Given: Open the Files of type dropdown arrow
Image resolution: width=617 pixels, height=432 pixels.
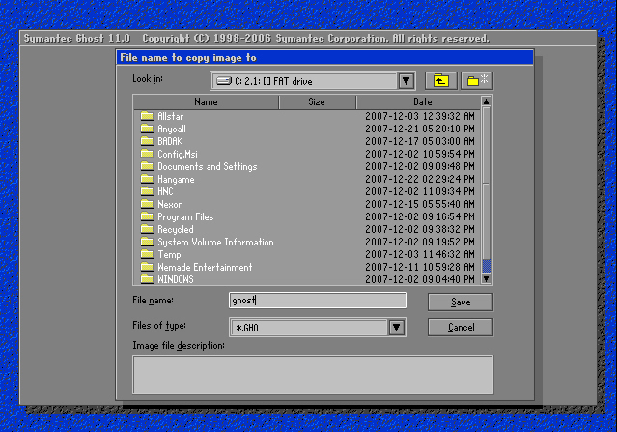Looking at the screenshot, I should click(x=396, y=328).
